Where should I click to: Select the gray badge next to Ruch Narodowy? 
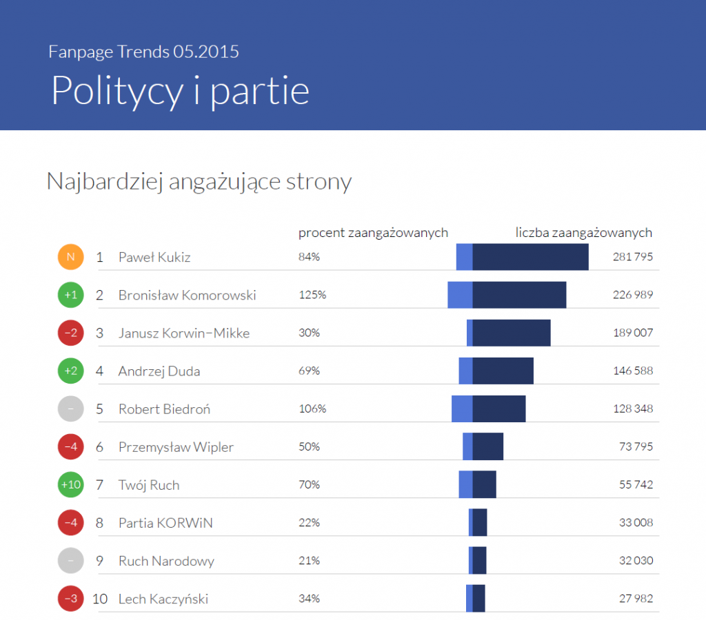click(70, 561)
